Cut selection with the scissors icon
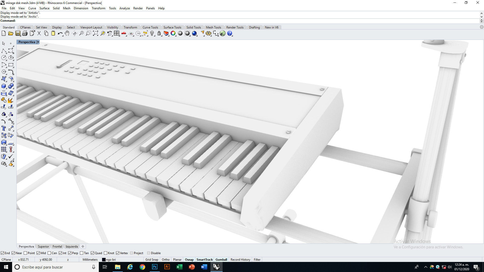Image resolution: width=484 pixels, height=272 pixels. [x=39, y=33]
